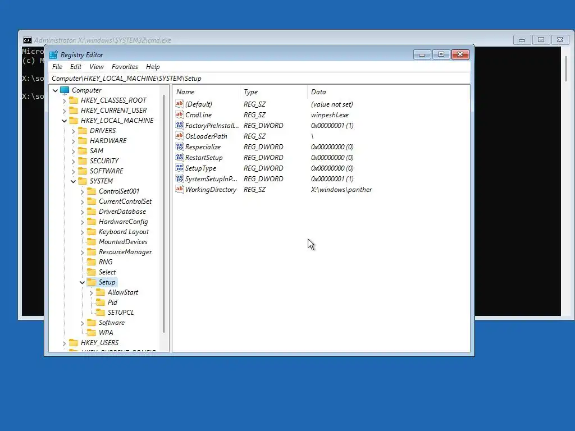Expand the Keyboard Layout key
575x431 pixels.
82,232
